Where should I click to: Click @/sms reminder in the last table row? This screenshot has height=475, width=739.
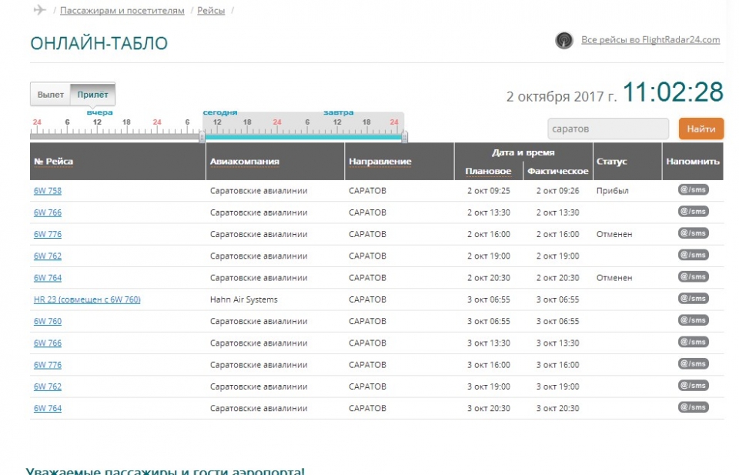(x=693, y=407)
